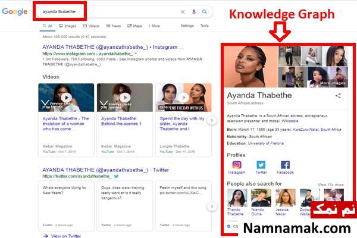
Task: Open the main knowledge panel portrait photo
Action: (250, 67)
